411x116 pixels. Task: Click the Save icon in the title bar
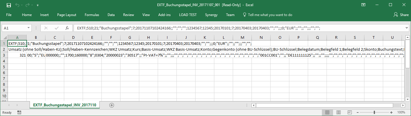pos(9,5)
